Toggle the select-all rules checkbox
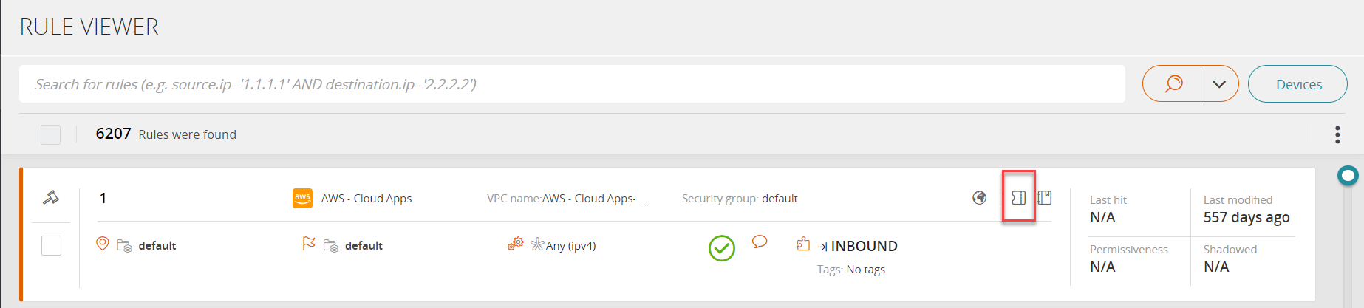The height and width of the screenshot is (308, 1364). point(50,134)
